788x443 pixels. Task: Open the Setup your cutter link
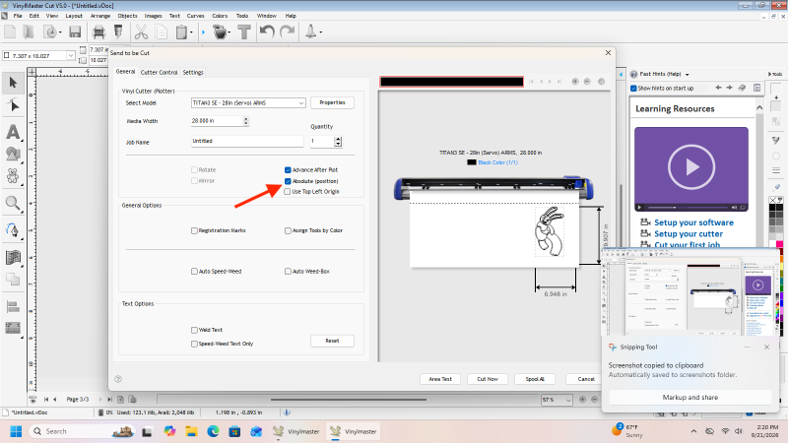pos(689,234)
